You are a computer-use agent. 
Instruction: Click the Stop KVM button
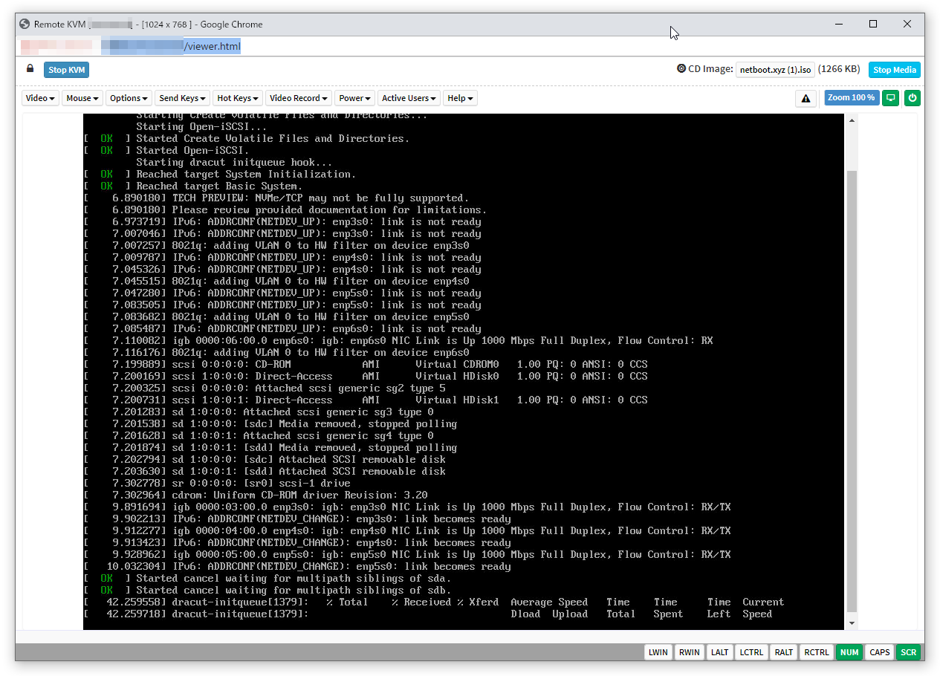point(66,69)
